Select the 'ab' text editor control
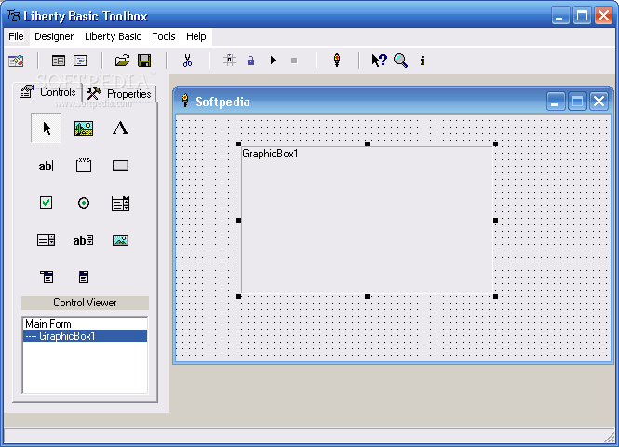Viewport: 619px width, 447px height. pos(83,239)
